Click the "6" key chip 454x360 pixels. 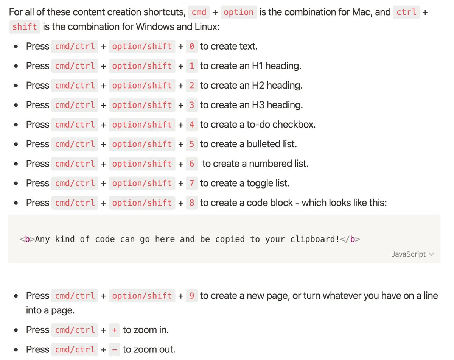[x=192, y=164]
